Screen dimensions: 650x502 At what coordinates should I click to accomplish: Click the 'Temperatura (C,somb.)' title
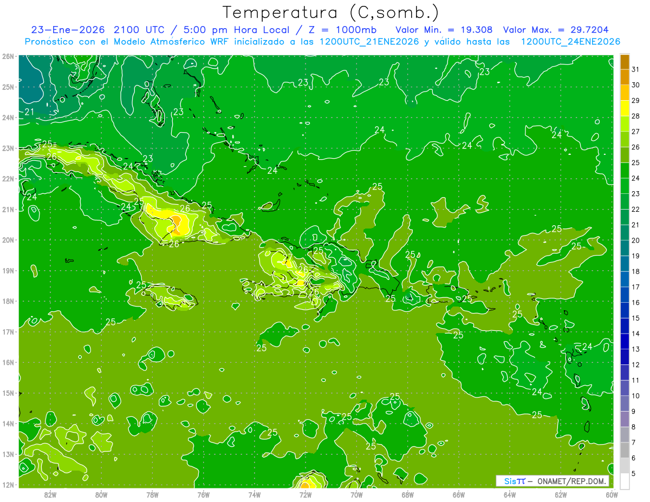tap(331, 12)
